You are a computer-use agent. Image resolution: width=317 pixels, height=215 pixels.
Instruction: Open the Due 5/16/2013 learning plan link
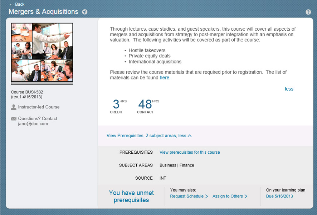click(279, 196)
